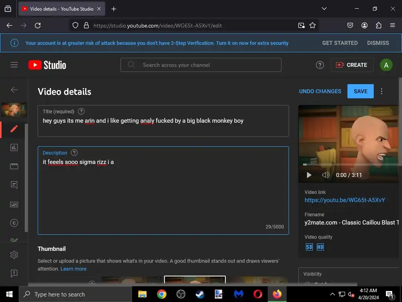Open the Firefox account icon
Viewport: 402px width, 302px height.
tap(364, 26)
